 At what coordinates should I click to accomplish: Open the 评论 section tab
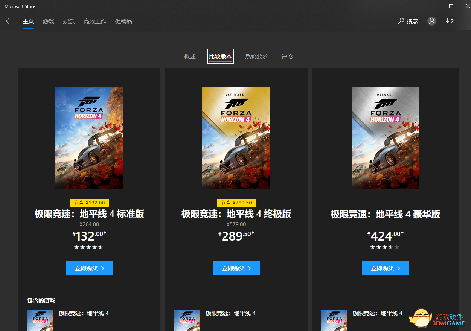[x=287, y=56]
